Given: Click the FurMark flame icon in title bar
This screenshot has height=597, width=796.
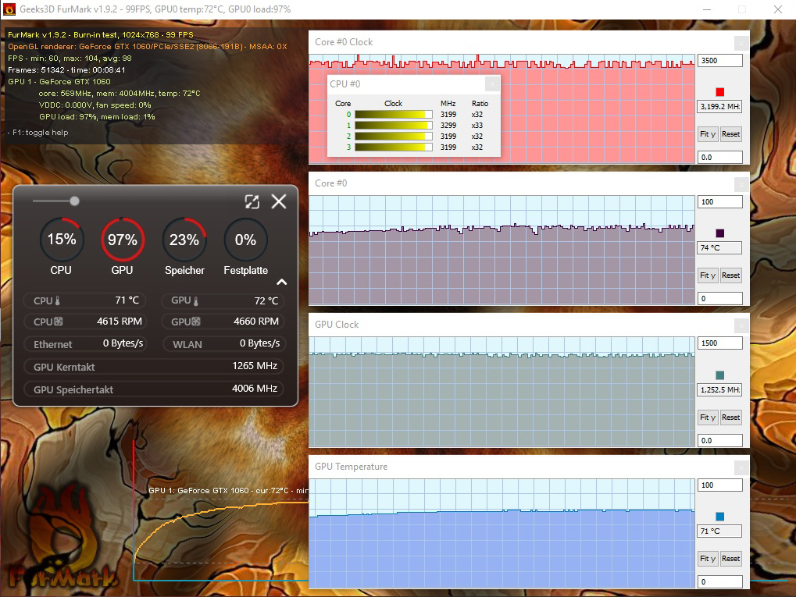Looking at the screenshot, I should tap(9, 9).
